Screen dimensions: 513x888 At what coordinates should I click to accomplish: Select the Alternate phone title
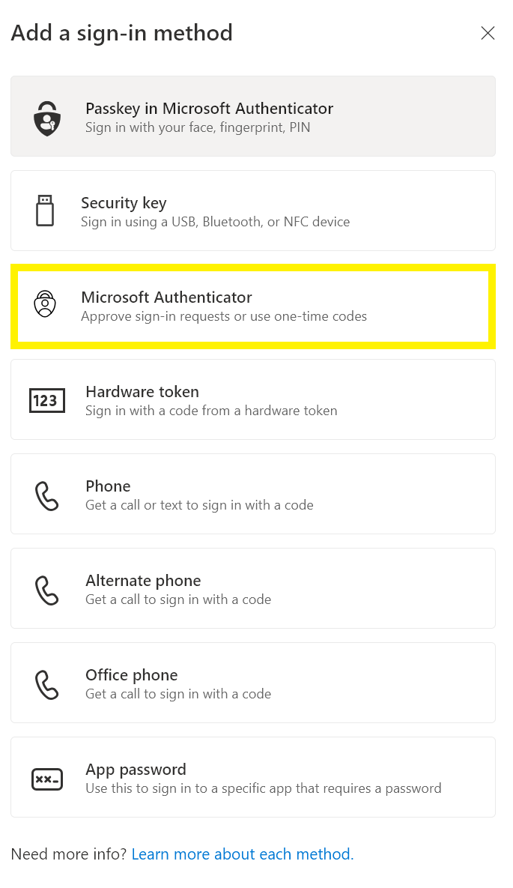[x=143, y=581]
